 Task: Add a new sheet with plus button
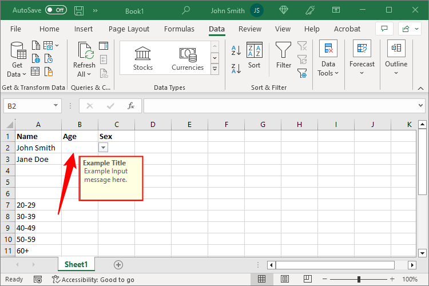click(x=118, y=264)
